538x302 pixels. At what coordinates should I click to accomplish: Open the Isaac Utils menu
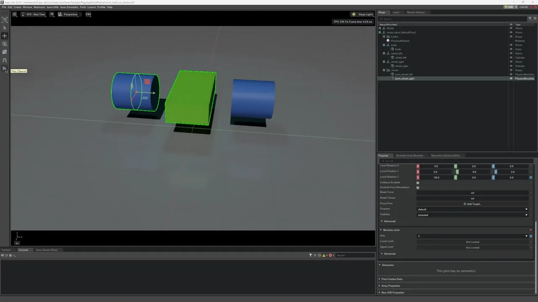click(x=53, y=7)
